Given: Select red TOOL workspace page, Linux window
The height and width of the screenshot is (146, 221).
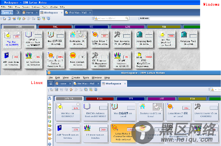Looking at the screenshot, I should tap(100, 99).
